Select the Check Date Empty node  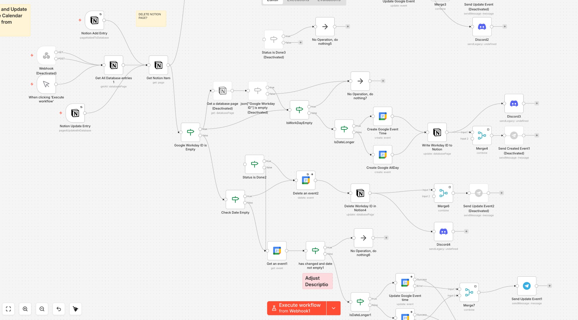pos(235,200)
